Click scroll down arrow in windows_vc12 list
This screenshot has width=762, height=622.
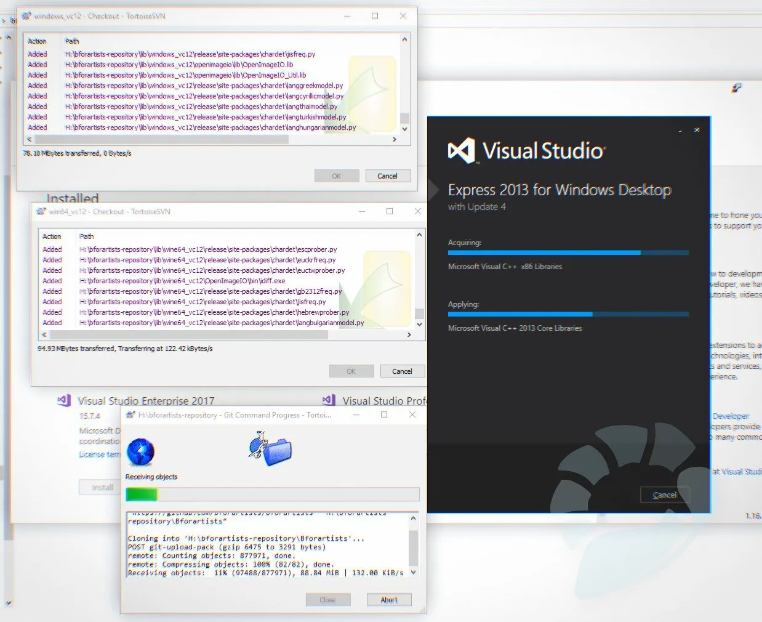click(x=404, y=129)
